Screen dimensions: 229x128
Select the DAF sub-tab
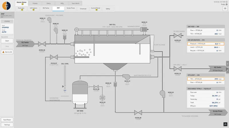click(58, 9)
